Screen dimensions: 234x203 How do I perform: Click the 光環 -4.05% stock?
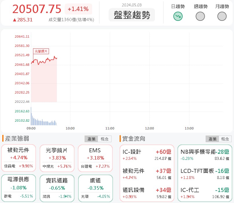(96, 196)
